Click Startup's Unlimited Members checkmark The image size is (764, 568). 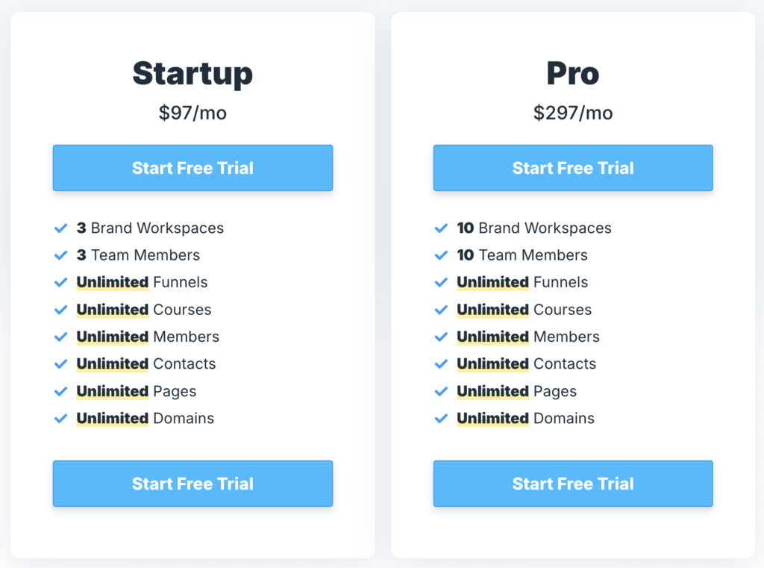[x=61, y=337]
